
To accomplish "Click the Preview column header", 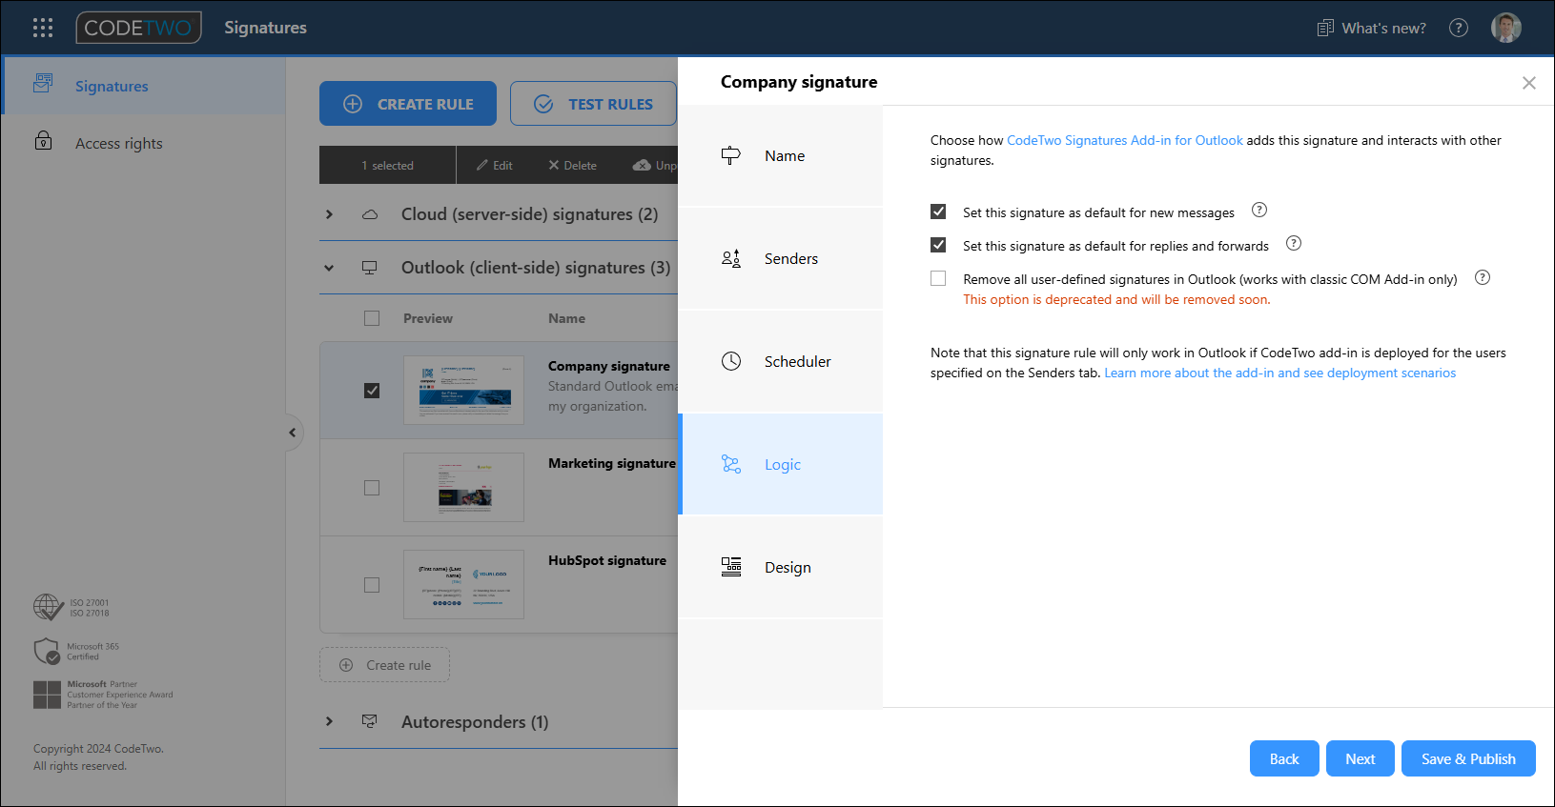I will point(428,318).
